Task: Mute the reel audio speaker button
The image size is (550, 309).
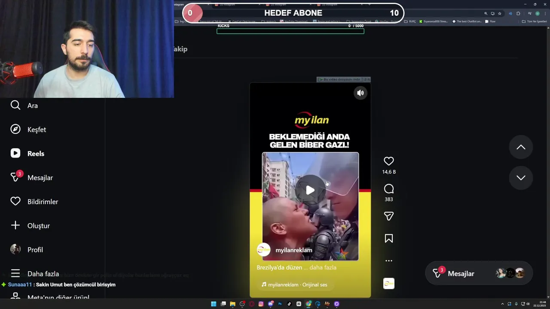Action: [x=361, y=93]
